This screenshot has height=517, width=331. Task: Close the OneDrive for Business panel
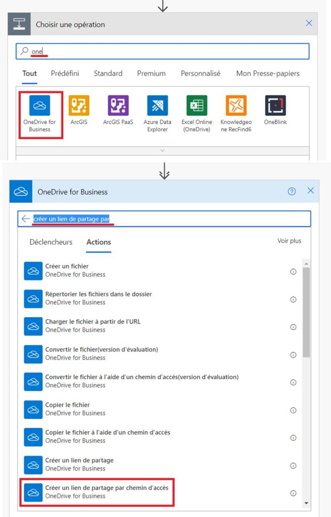311,190
